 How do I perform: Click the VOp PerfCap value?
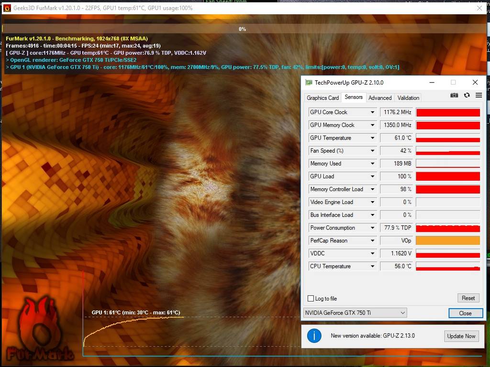(396, 241)
